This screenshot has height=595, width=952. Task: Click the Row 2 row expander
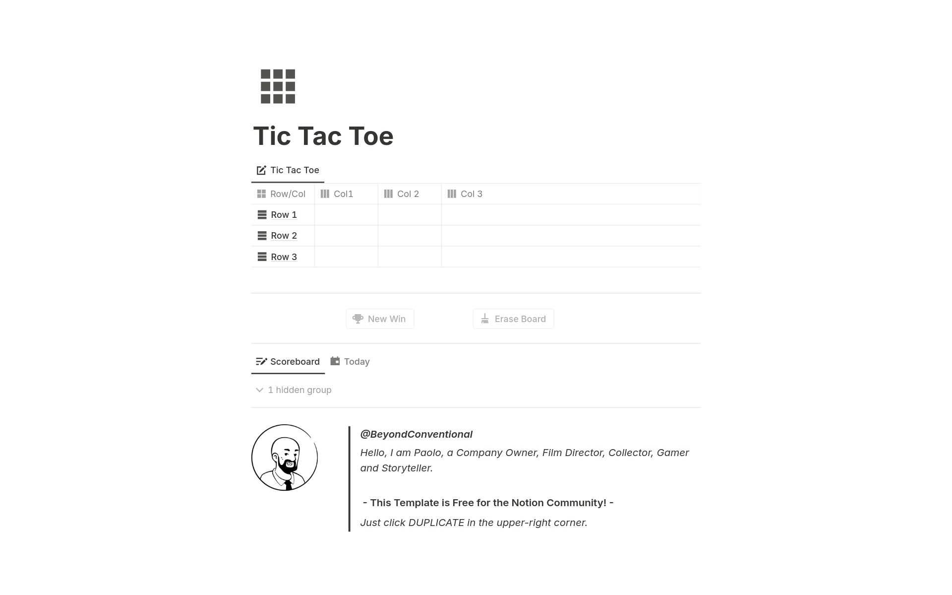point(262,235)
